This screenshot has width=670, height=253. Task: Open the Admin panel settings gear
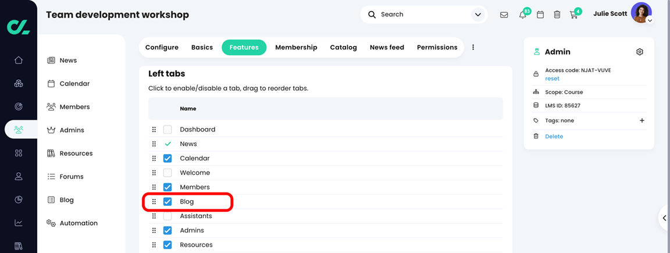click(640, 52)
